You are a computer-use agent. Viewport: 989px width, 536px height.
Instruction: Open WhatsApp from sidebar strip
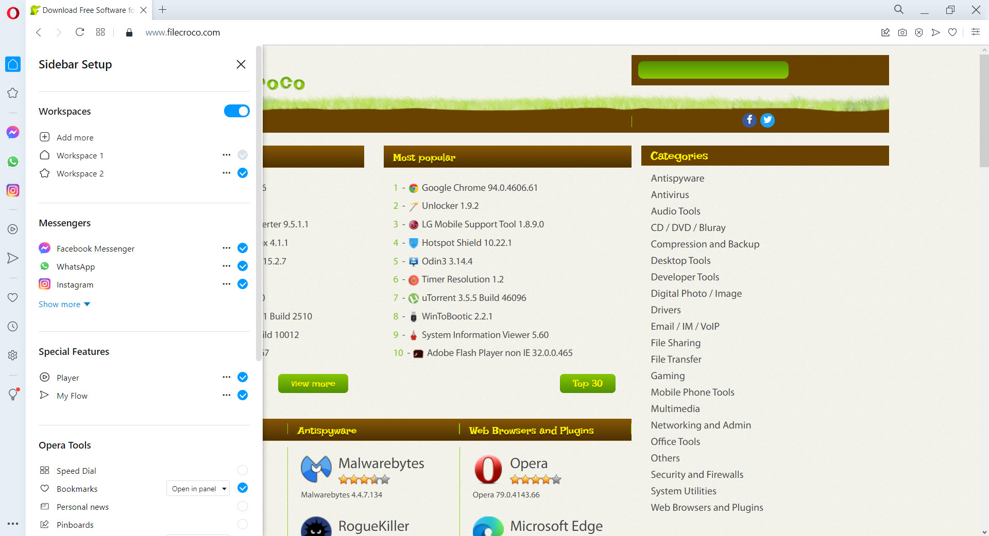click(13, 162)
